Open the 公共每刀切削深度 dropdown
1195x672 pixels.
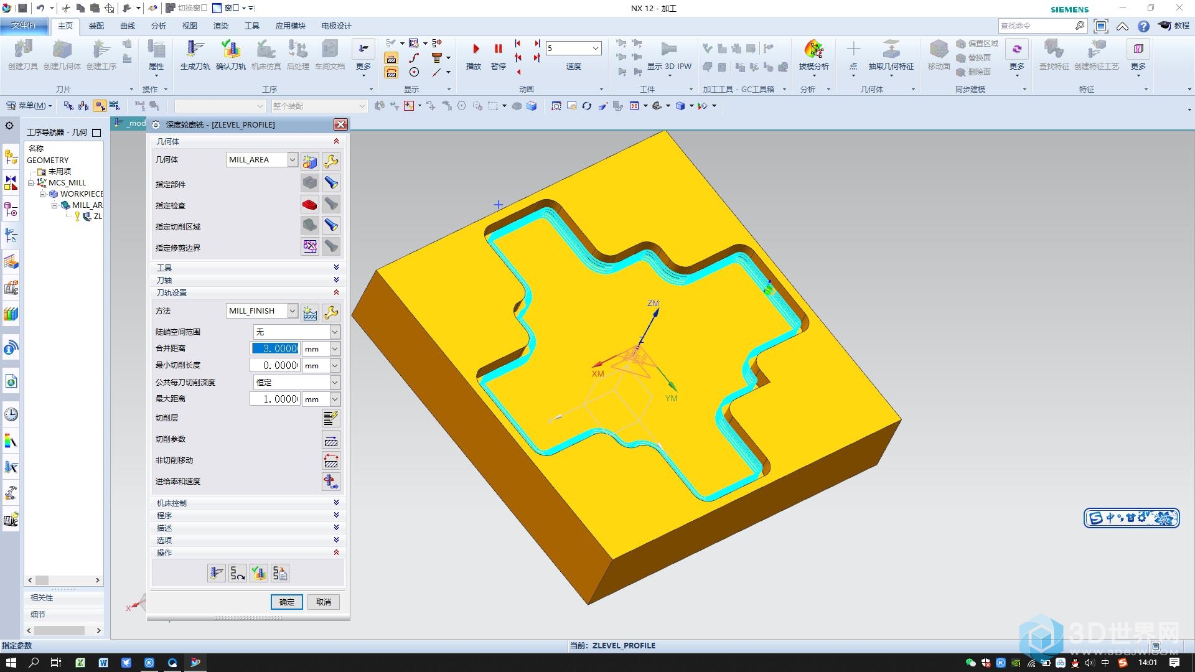[334, 381]
